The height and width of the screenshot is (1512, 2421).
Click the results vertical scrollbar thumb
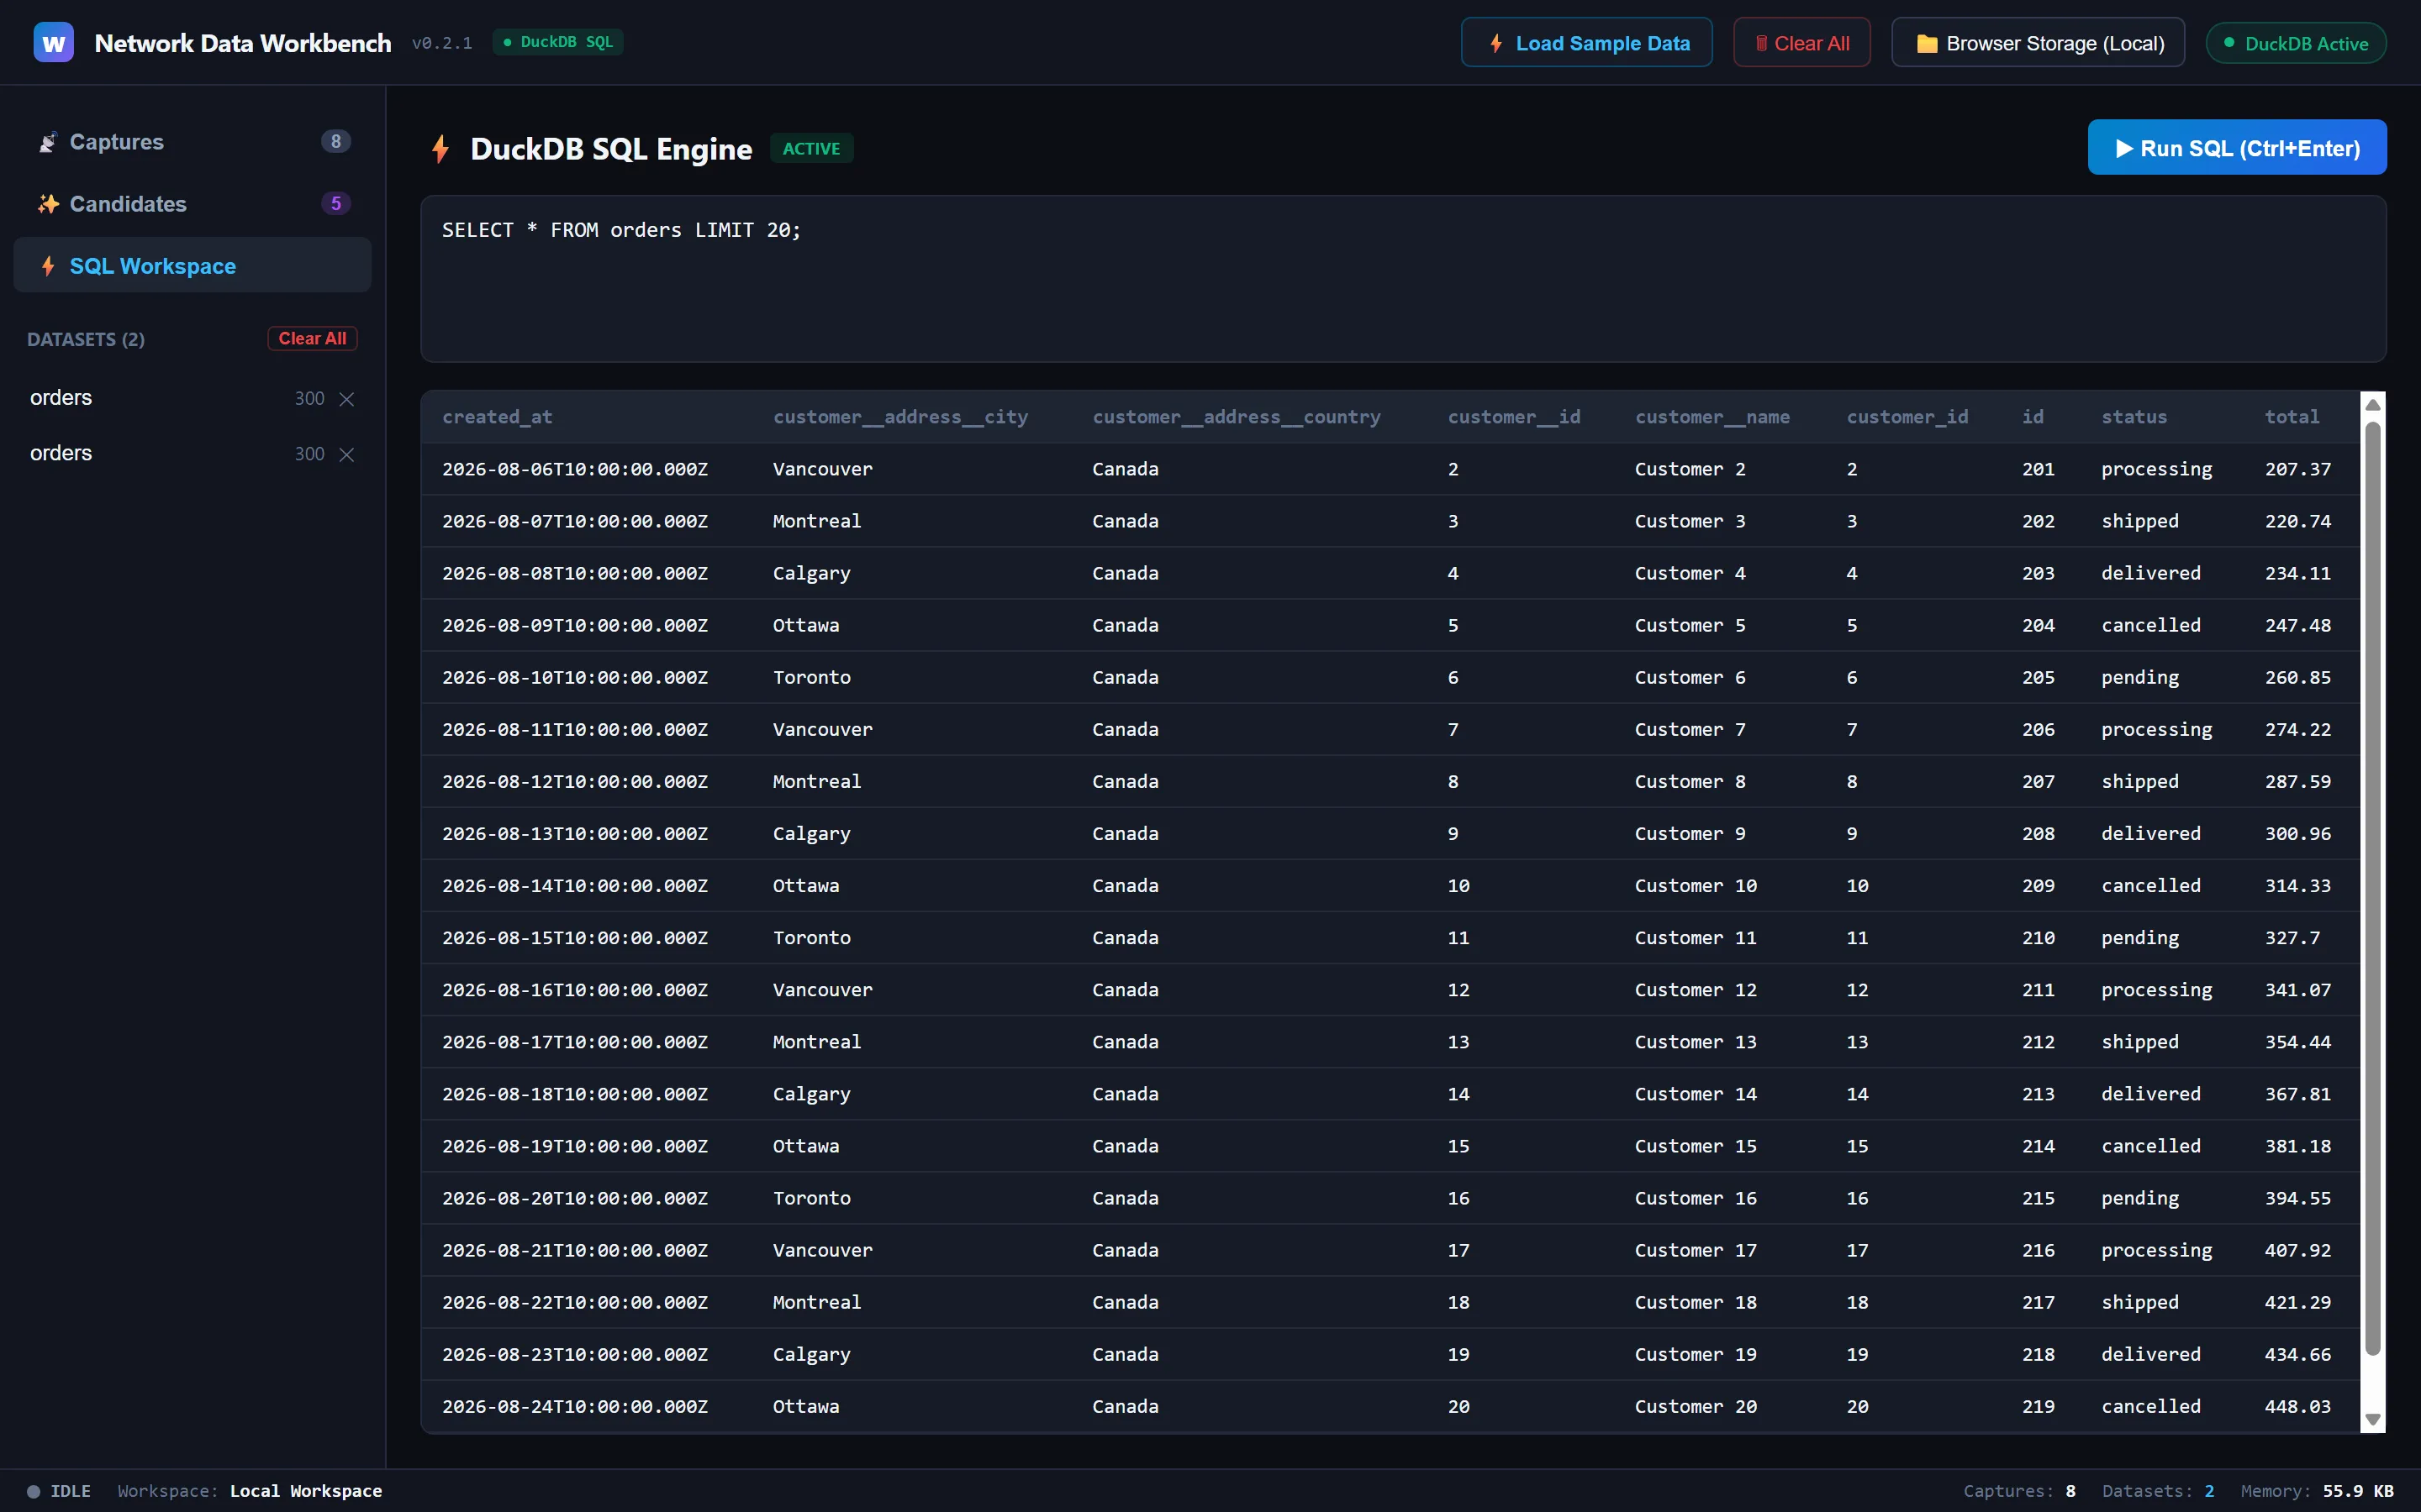(2372, 888)
